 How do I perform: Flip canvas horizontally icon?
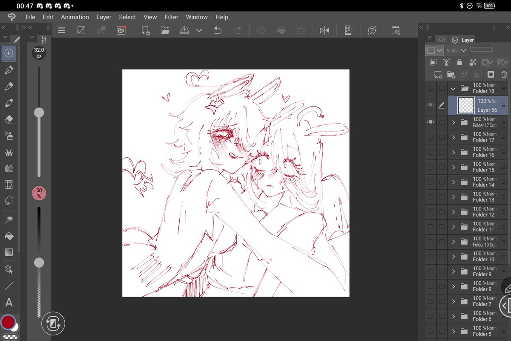click(x=324, y=30)
